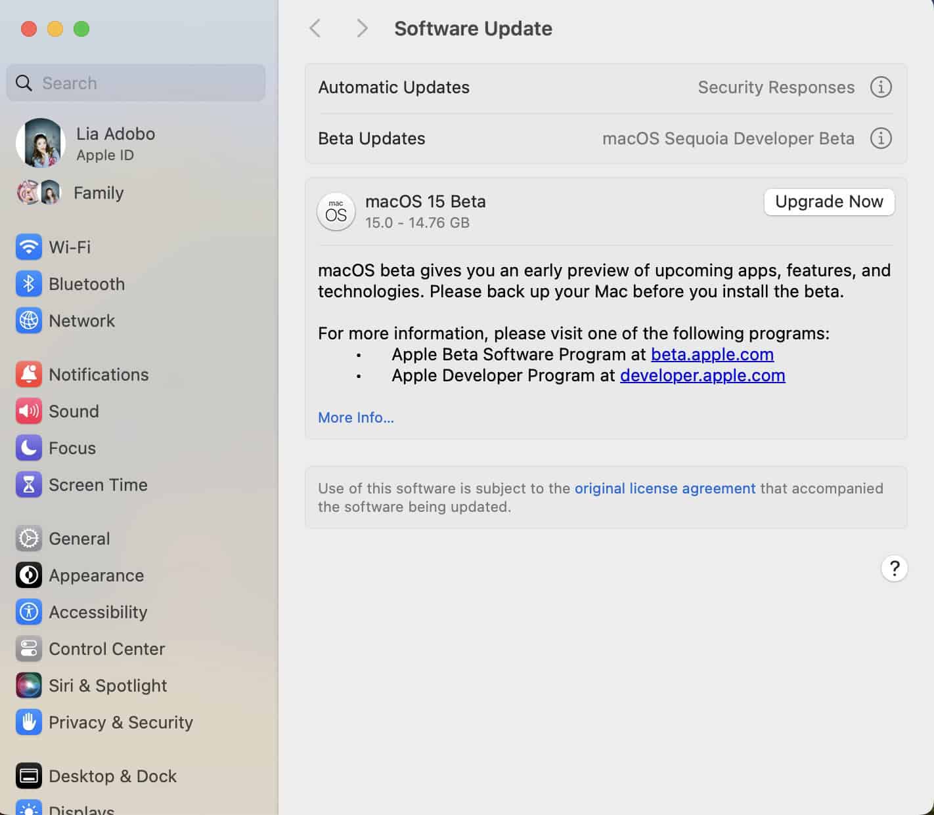Show info for Beta Updates
The width and height of the screenshot is (934, 815).
(880, 138)
